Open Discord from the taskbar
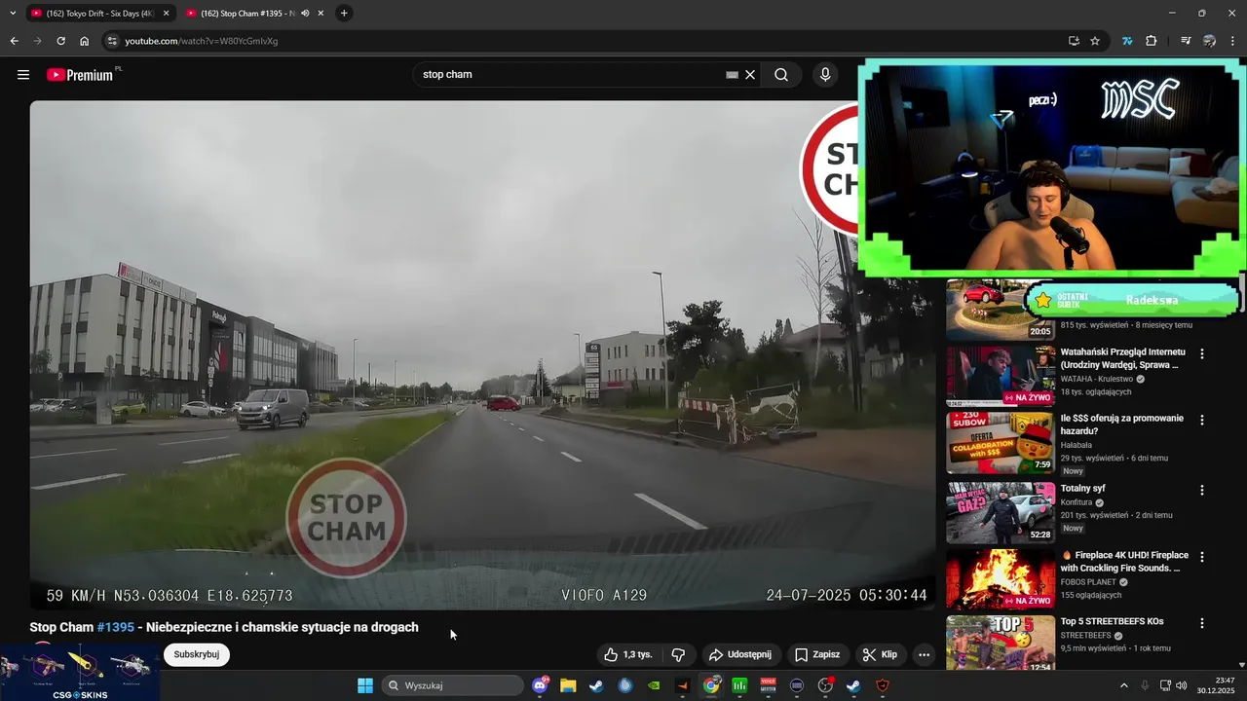Screen dimensions: 1247x701 tap(541, 685)
